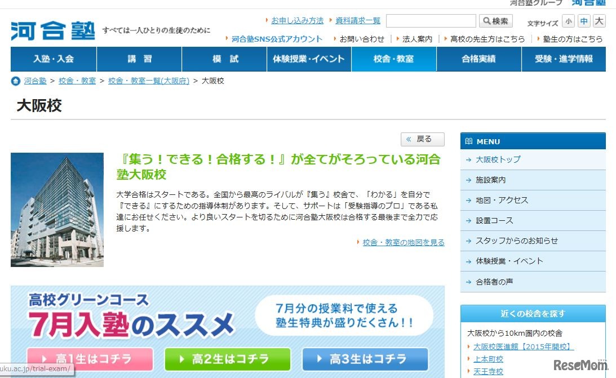Click arrow icon beside 合格者の声

pyautogui.click(x=468, y=282)
